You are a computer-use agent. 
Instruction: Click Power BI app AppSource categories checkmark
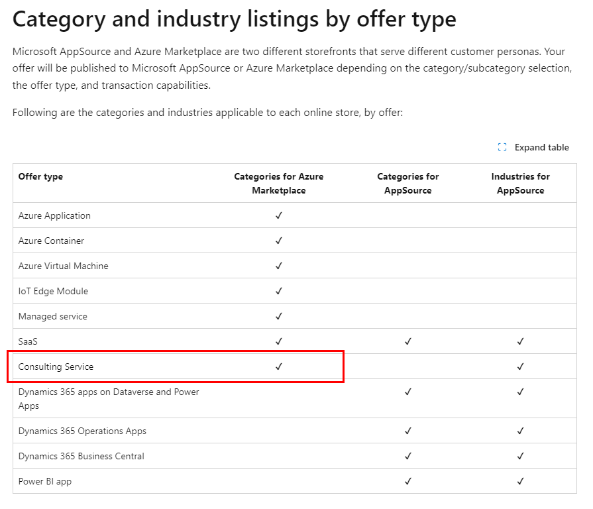point(407,481)
